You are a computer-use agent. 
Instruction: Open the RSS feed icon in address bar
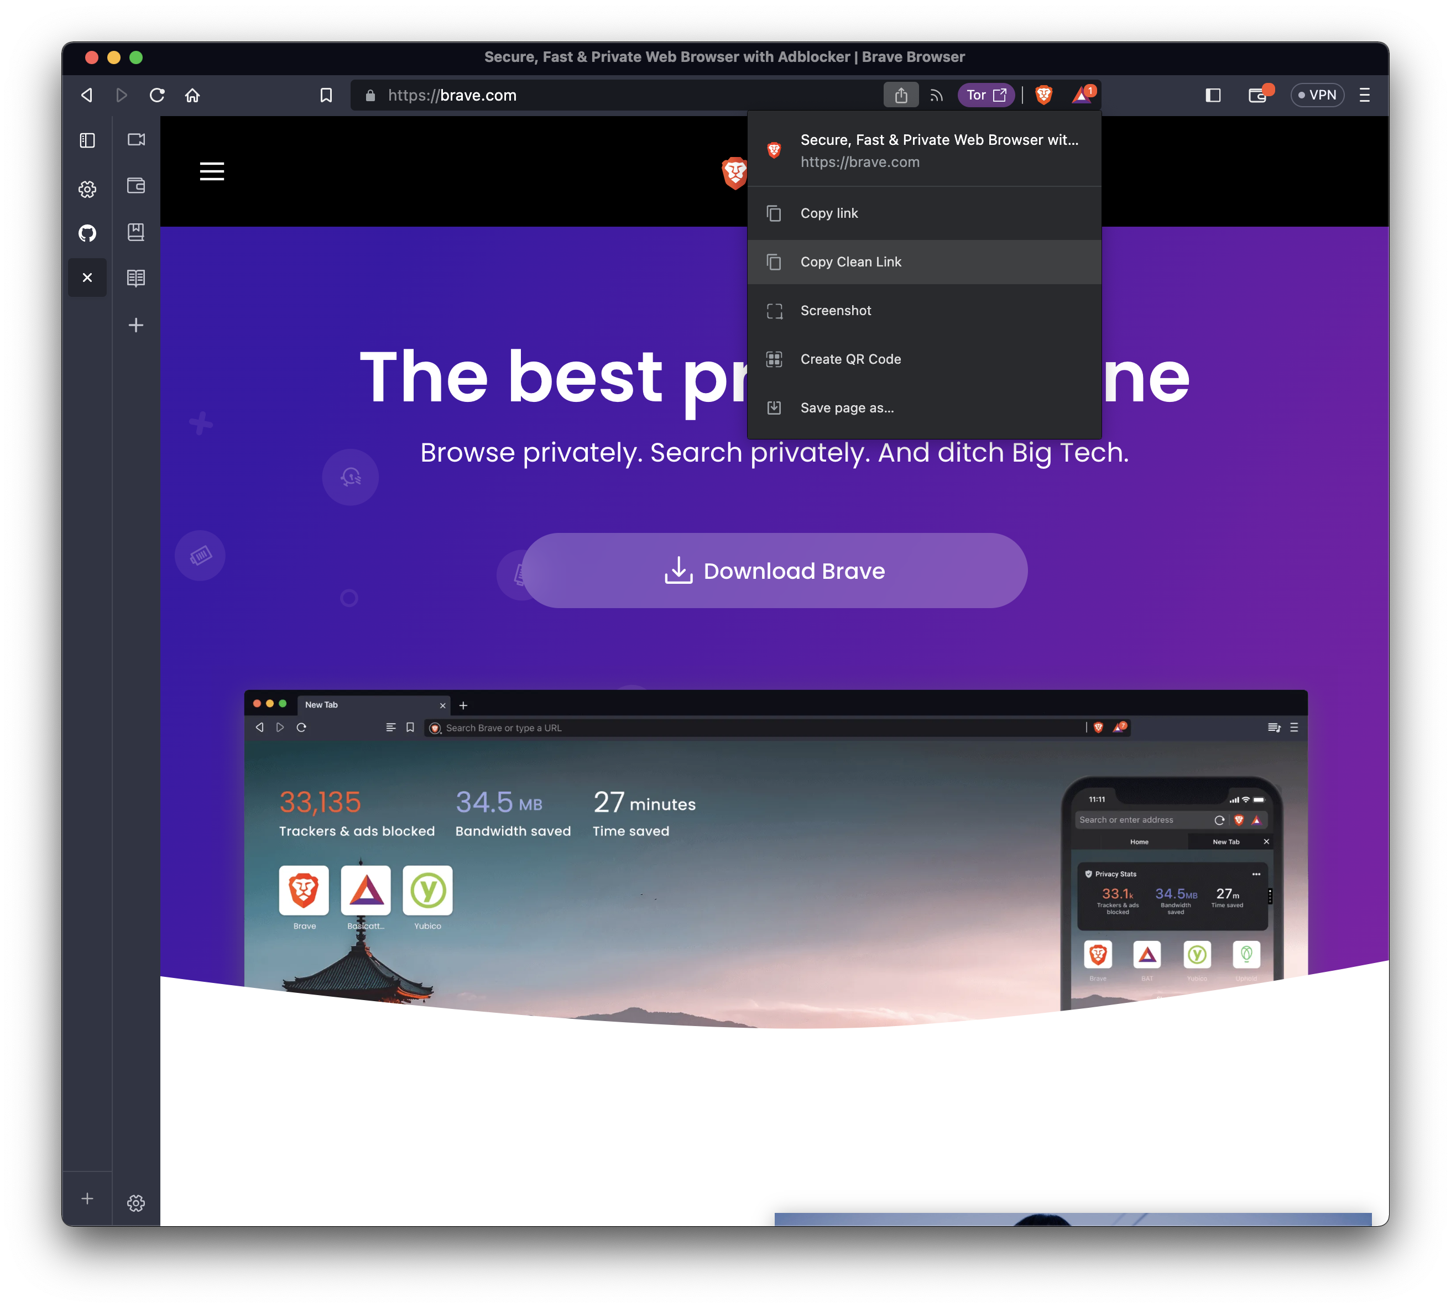[x=936, y=95]
